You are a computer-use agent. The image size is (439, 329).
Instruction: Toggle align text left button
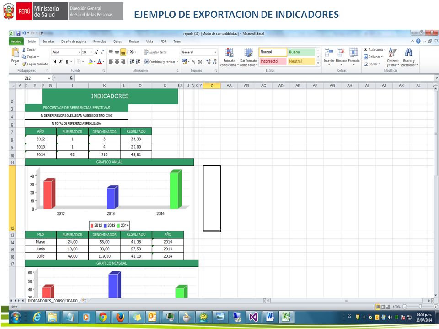pyautogui.click(x=111, y=62)
